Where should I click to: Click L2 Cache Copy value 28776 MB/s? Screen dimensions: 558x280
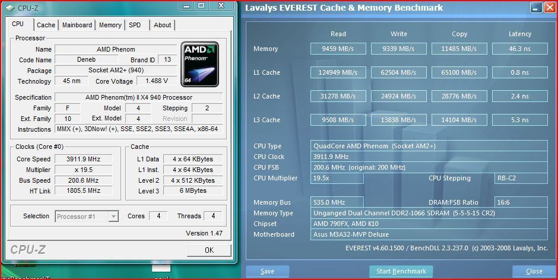point(459,96)
